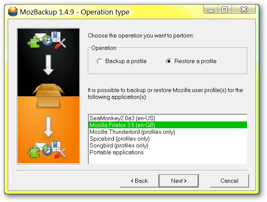
Task: Click the bottom green puzzle piece icon
Action: [34, 151]
